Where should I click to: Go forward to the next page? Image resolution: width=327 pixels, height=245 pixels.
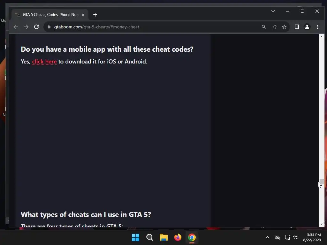(x=26, y=27)
